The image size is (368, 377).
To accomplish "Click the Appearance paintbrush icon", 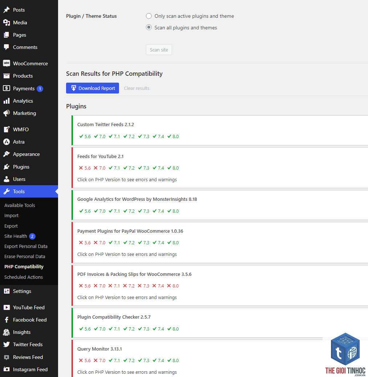I will [x=7, y=154].
